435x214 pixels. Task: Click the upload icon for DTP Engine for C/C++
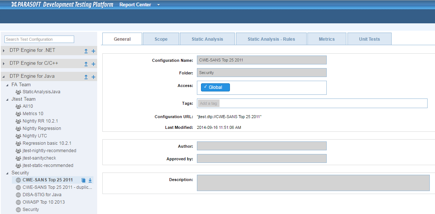click(x=86, y=64)
